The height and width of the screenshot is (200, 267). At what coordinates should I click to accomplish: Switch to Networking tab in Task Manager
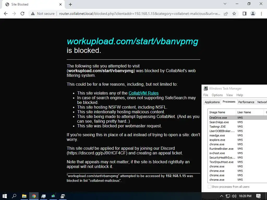coord(262,102)
